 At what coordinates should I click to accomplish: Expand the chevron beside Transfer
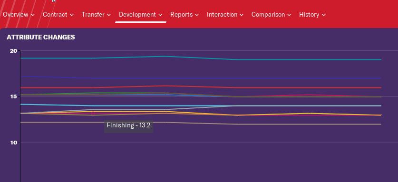pyautogui.click(x=109, y=15)
